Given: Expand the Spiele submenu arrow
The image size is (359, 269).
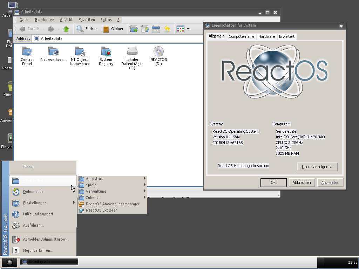Looking at the screenshot, I should [x=145, y=185].
